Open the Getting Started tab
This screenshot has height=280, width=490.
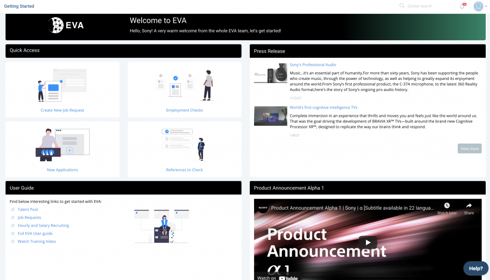tap(19, 6)
